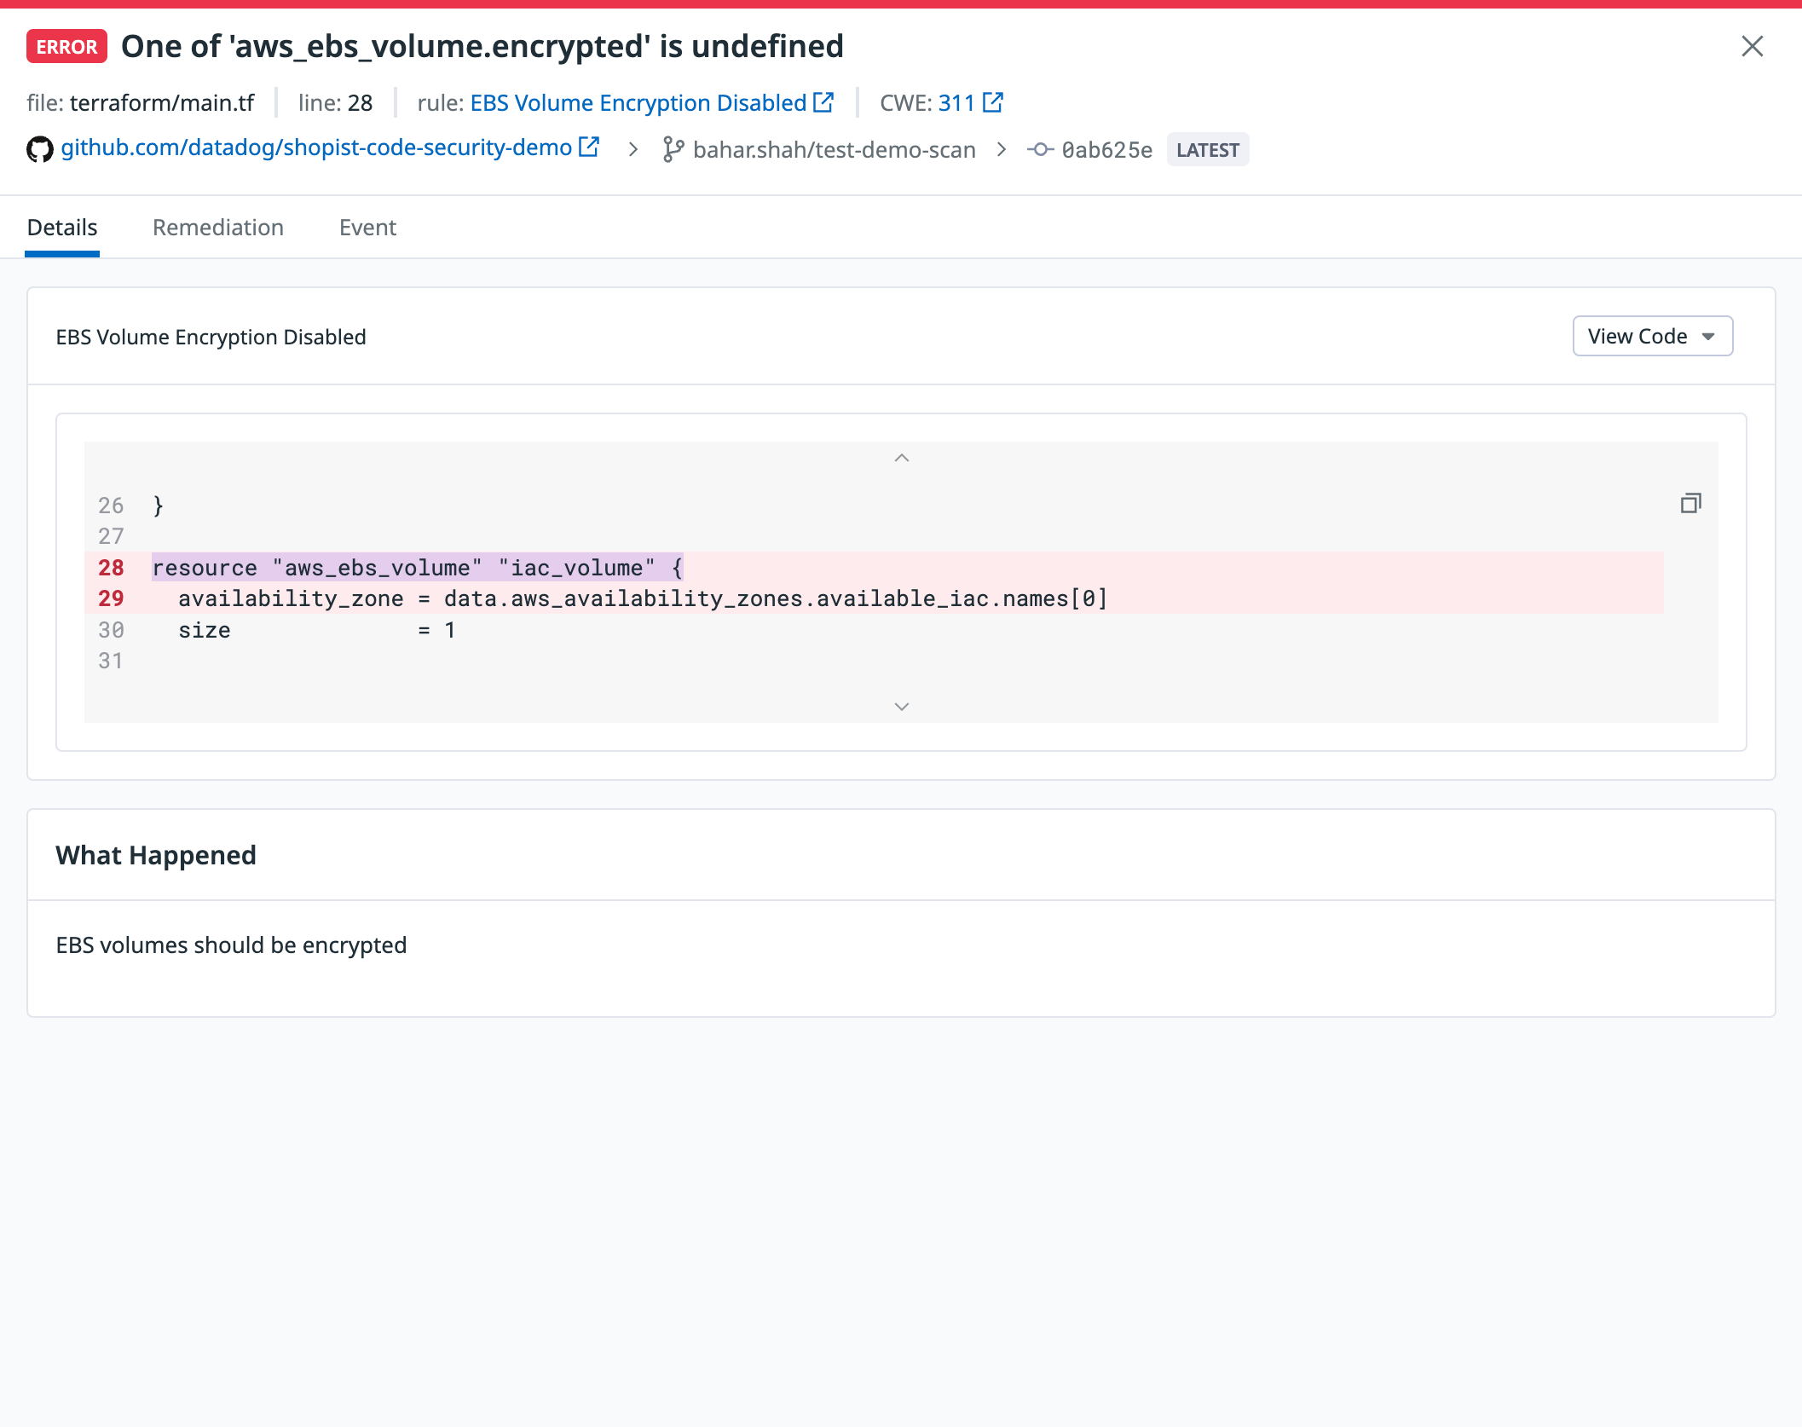The height and width of the screenshot is (1427, 1802).
Task: Click the LATEST badge
Action: click(x=1207, y=150)
